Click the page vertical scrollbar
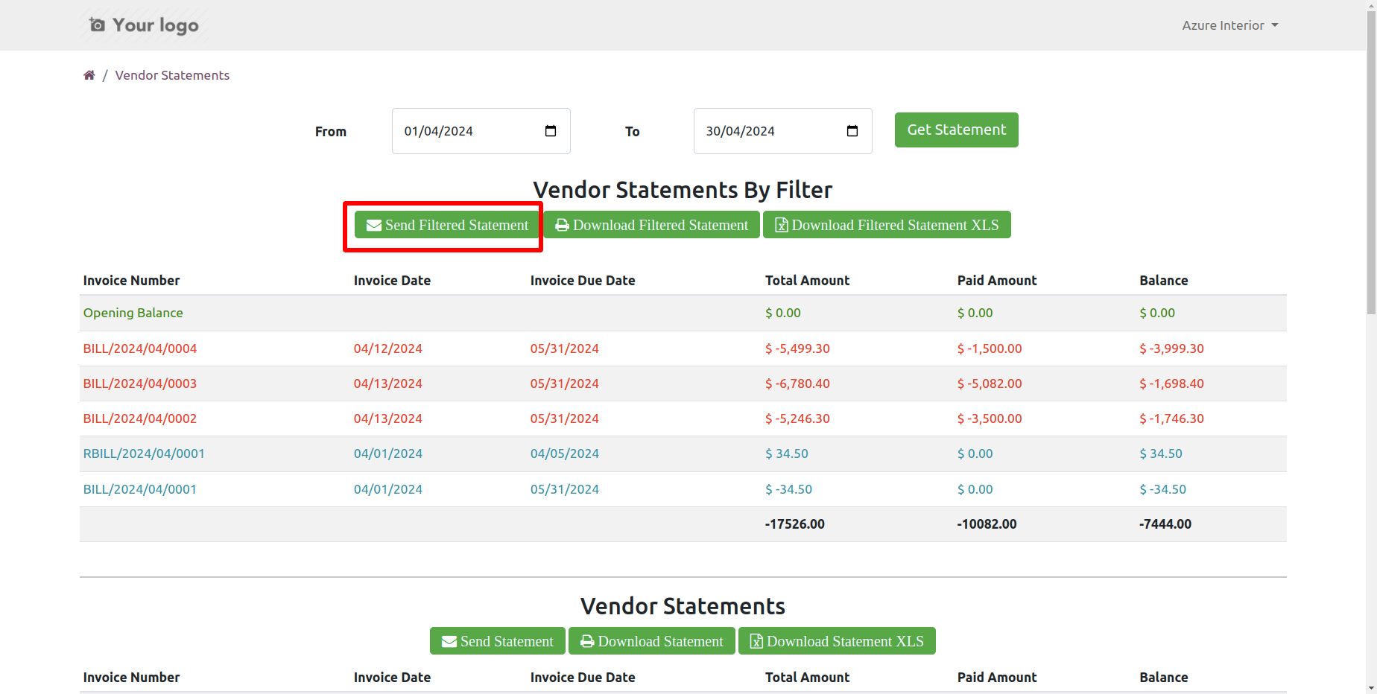 tap(1371, 164)
